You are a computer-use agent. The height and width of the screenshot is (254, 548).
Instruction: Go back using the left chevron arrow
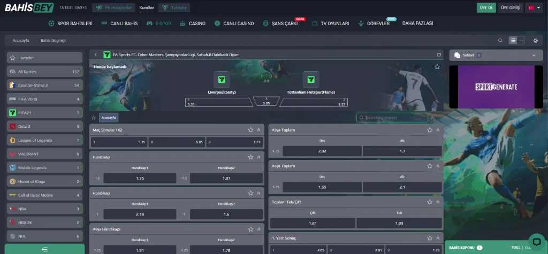95,55
